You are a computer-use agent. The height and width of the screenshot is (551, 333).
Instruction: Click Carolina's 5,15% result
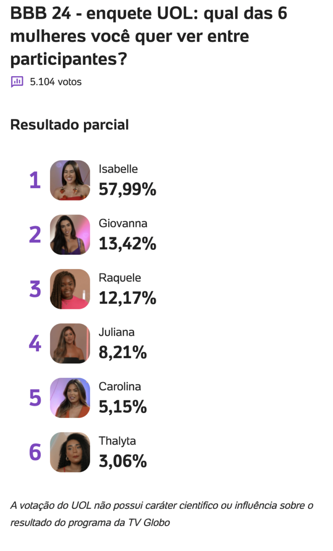click(x=122, y=407)
